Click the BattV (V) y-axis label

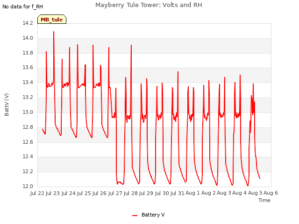7,105
